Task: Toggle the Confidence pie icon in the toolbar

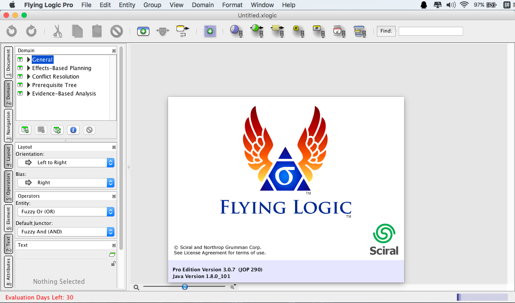Action: click(x=236, y=31)
